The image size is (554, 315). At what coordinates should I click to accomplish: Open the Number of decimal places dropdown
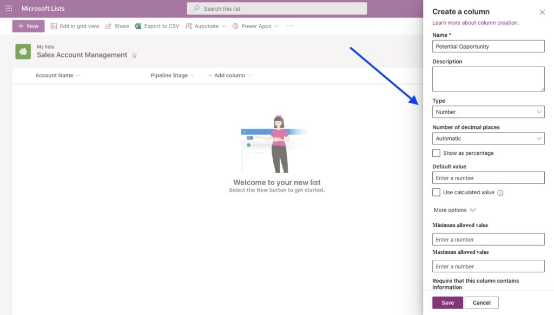(489, 138)
